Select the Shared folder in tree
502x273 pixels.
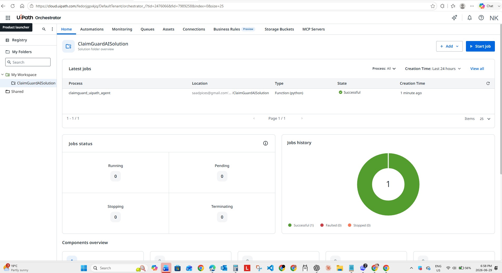(17, 92)
